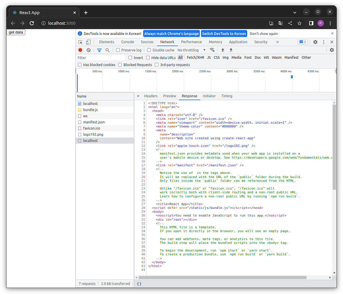This screenshot has width=343, height=295.
Task: Close the DevTools panel
Action: 332,42
